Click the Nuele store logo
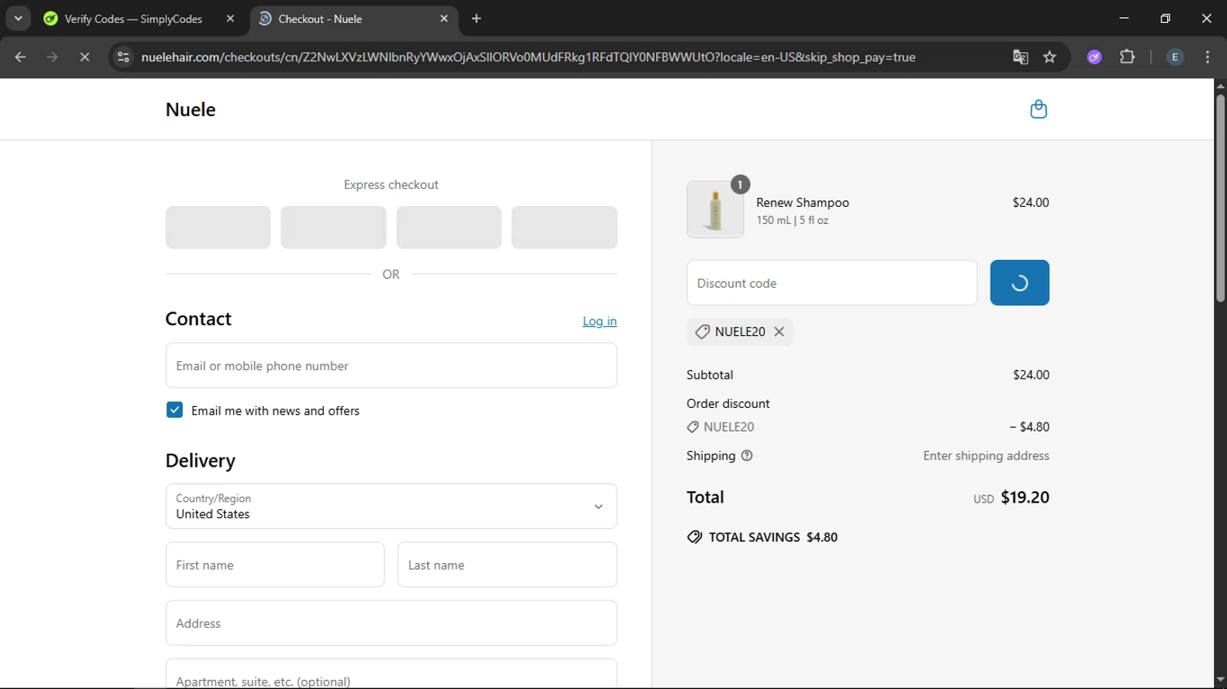Image resolution: width=1227 pixels, height=689 pixels. (191, 110)
